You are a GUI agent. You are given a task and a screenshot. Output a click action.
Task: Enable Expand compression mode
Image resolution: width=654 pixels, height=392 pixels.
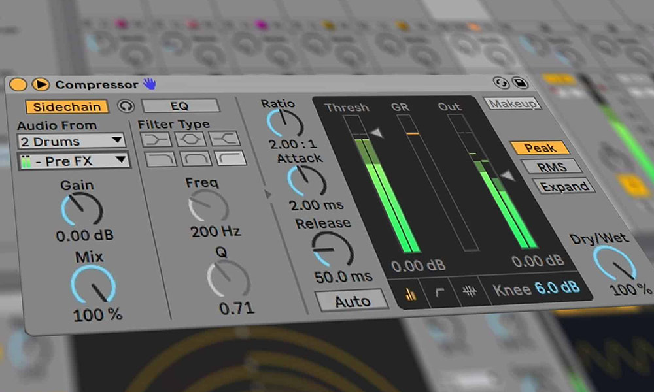[564, 186]
